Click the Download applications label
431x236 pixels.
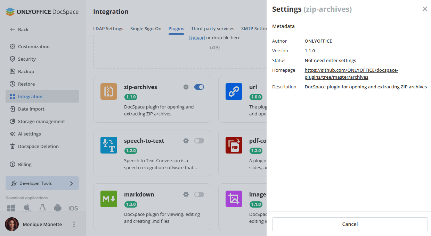pyautogui.click(x=27, y=198)
